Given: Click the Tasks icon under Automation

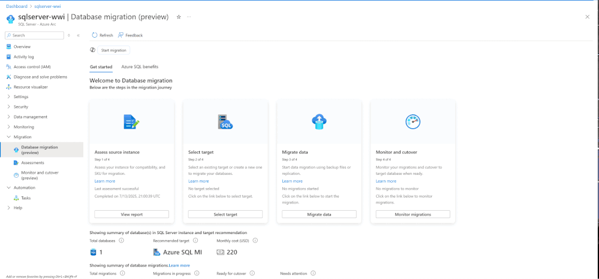Looking at the screenshot, I should click(x=16, y=198).
